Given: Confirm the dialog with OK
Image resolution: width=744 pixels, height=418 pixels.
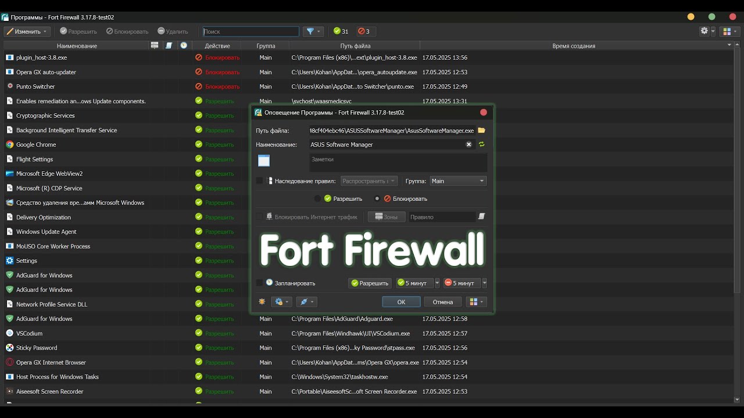Looking at the screenshot, I should click(401, 302).
